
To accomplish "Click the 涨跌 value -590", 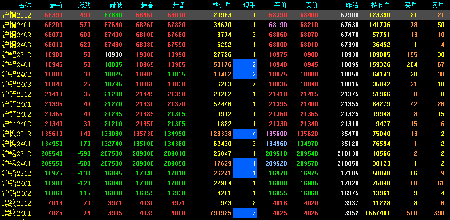I will [84, 153].
